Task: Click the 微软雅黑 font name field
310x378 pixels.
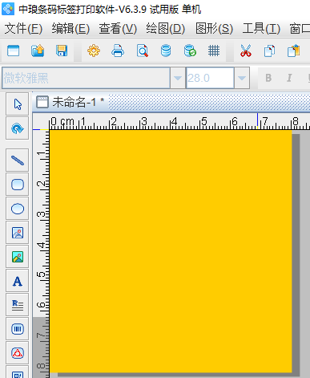Action: click(x=86, y=78)
